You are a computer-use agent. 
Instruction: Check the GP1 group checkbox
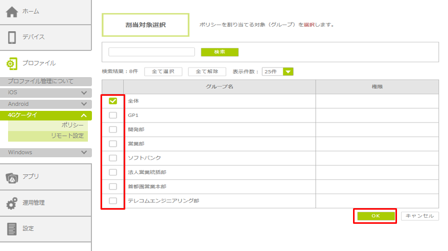pos(113,115)
